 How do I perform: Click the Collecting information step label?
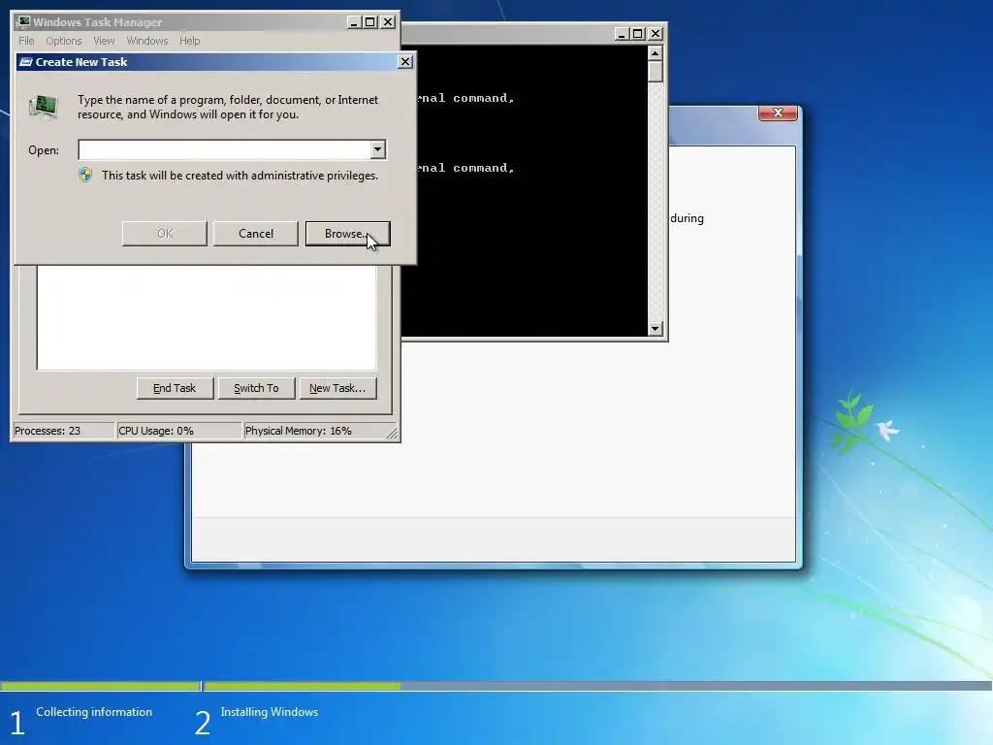[x=94, y=711]
